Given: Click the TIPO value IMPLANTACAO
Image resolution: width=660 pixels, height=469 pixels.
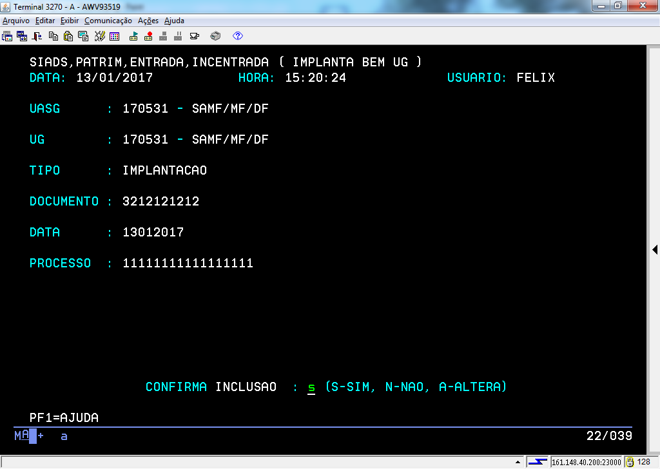Looking at the screenshot, I should click(x=164, y=170).
